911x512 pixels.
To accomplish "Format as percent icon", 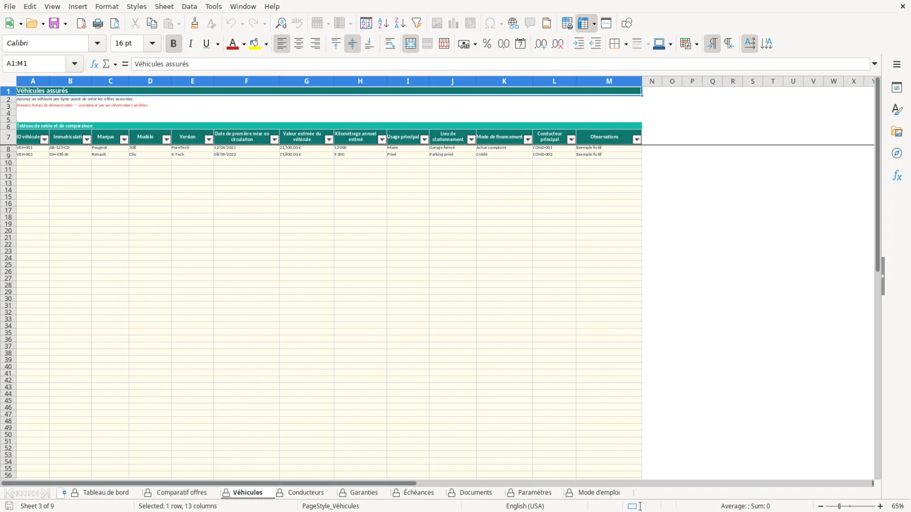I will 487,44.
